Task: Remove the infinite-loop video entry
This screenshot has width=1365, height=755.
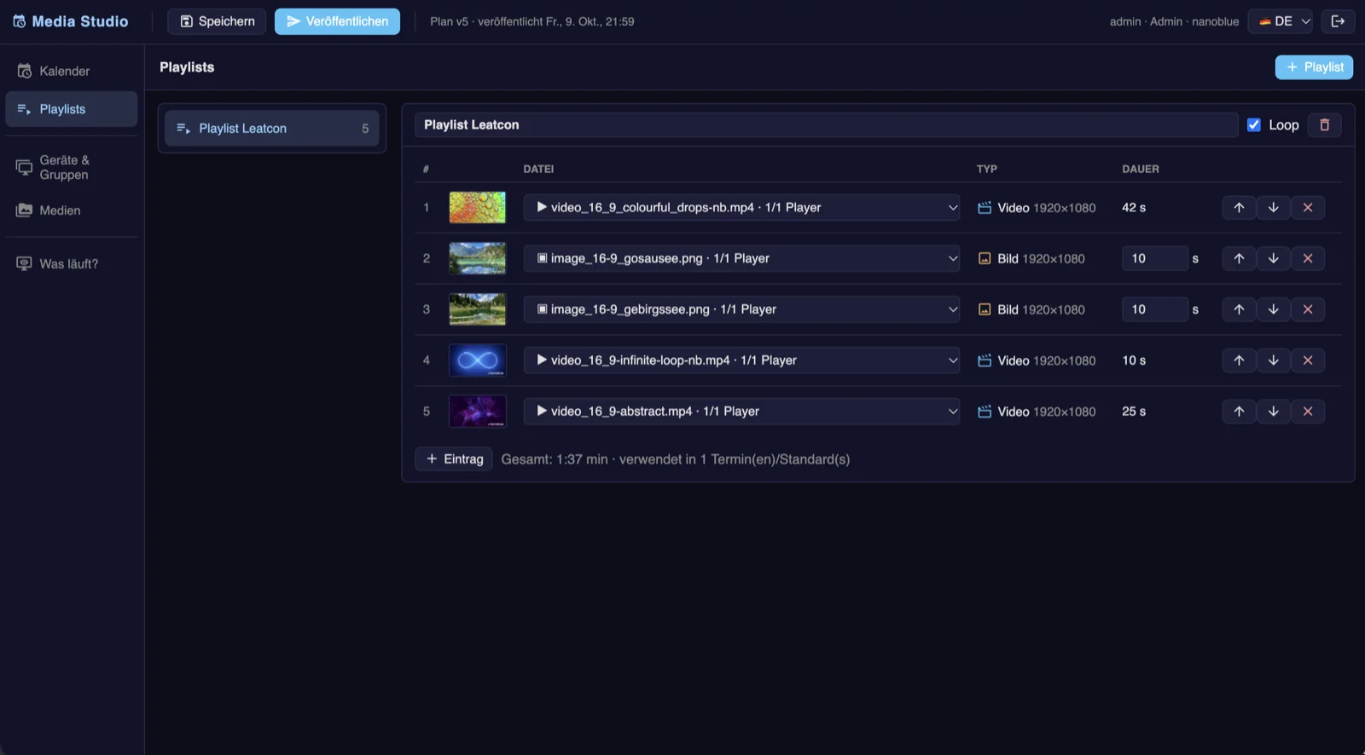Action: point(1308,360)
